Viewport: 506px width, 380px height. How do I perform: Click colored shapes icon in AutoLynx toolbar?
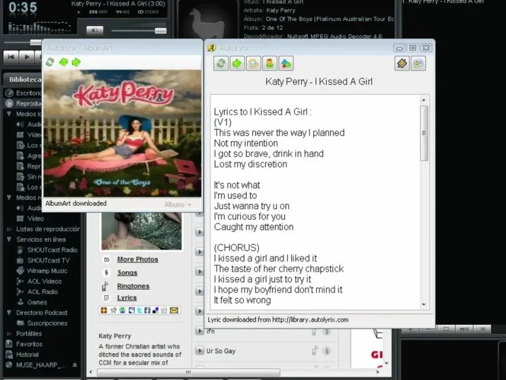[x=286, y=63]
